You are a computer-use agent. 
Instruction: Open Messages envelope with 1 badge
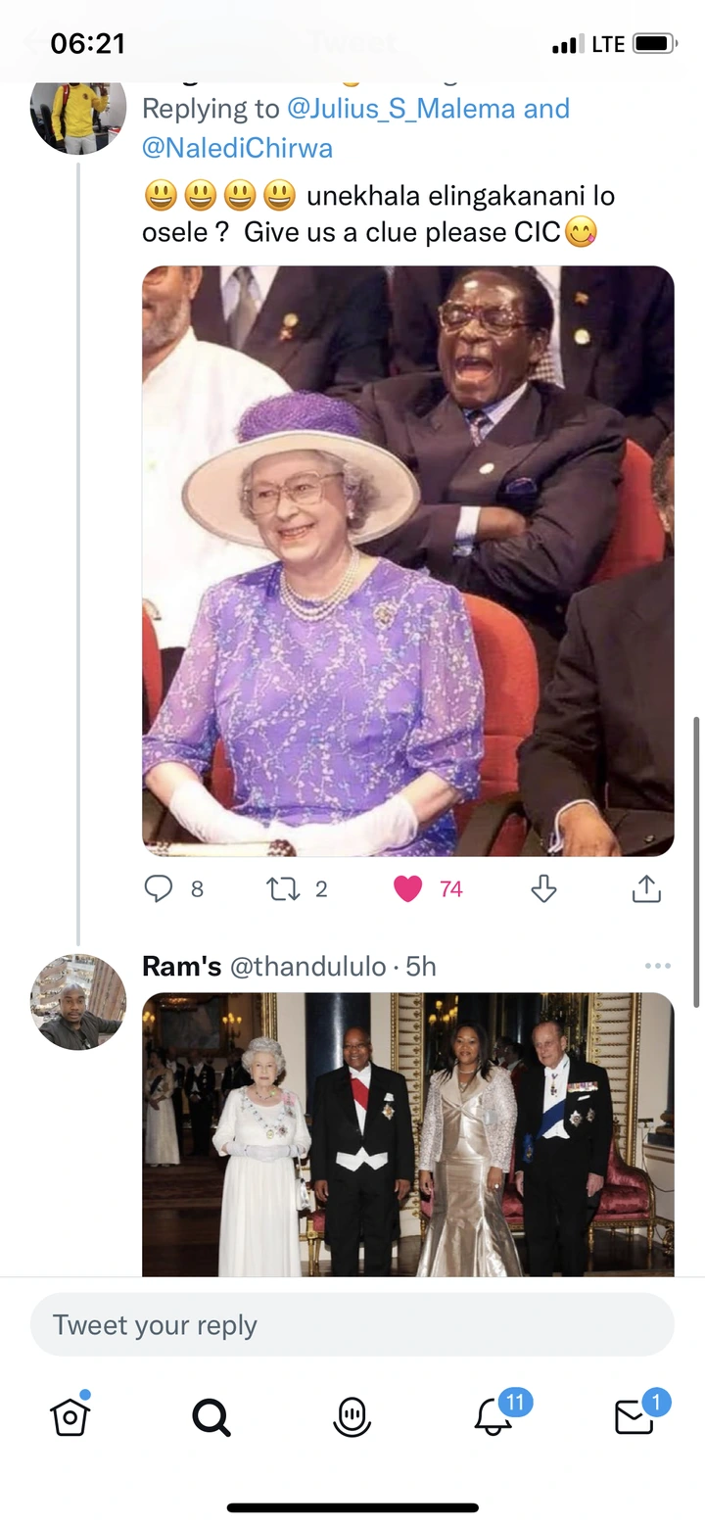(x=634, y=1416)
